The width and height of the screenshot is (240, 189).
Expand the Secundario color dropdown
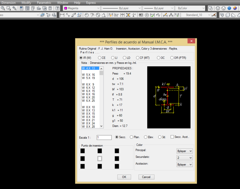click(184, 158)
